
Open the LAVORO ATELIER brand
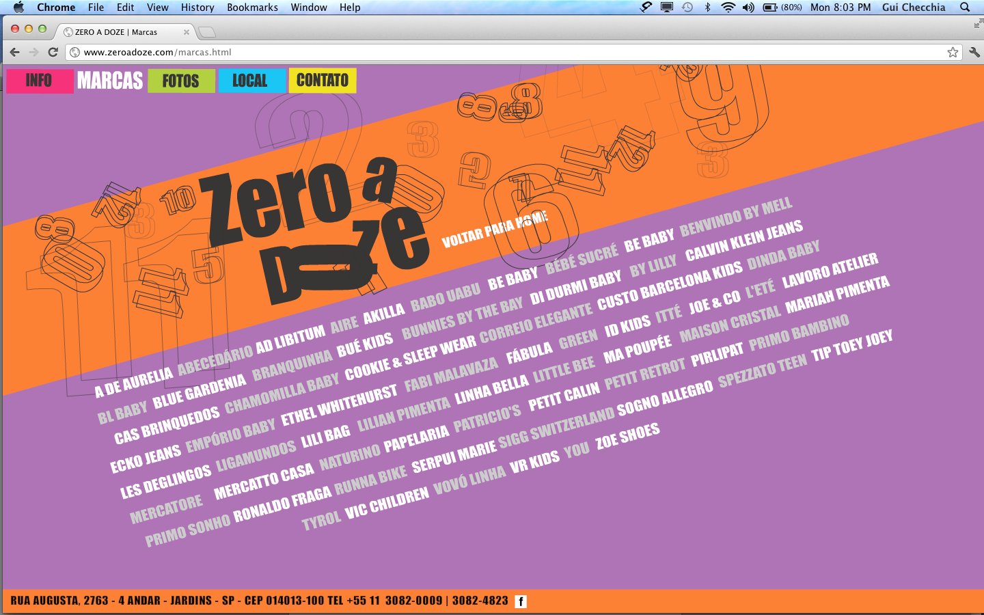point(830,270)
